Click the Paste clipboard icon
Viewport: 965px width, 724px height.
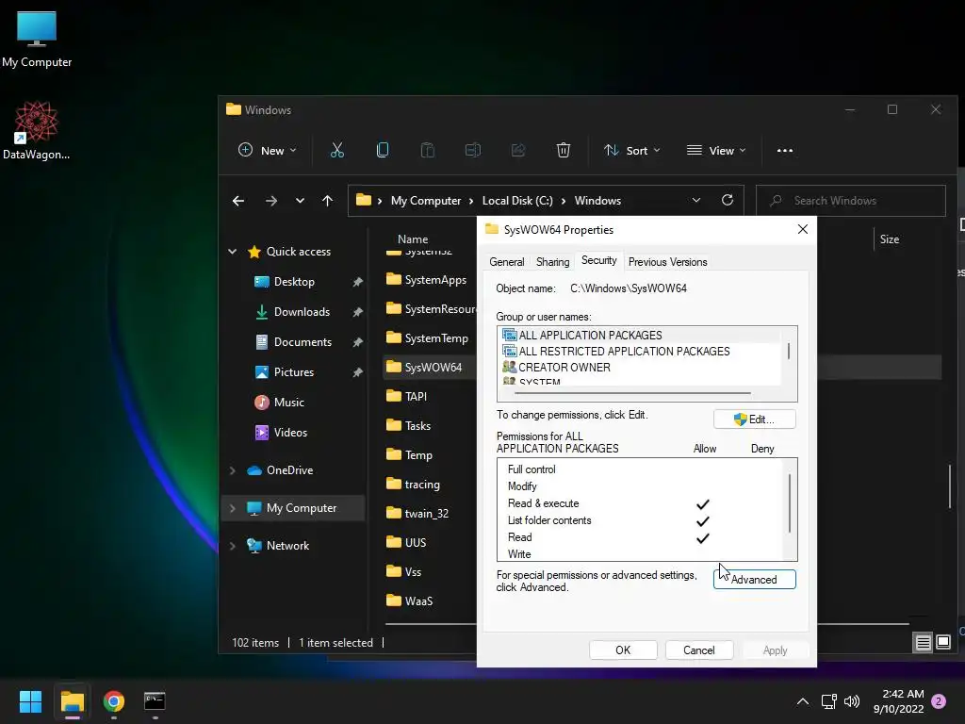coord(427,150)
